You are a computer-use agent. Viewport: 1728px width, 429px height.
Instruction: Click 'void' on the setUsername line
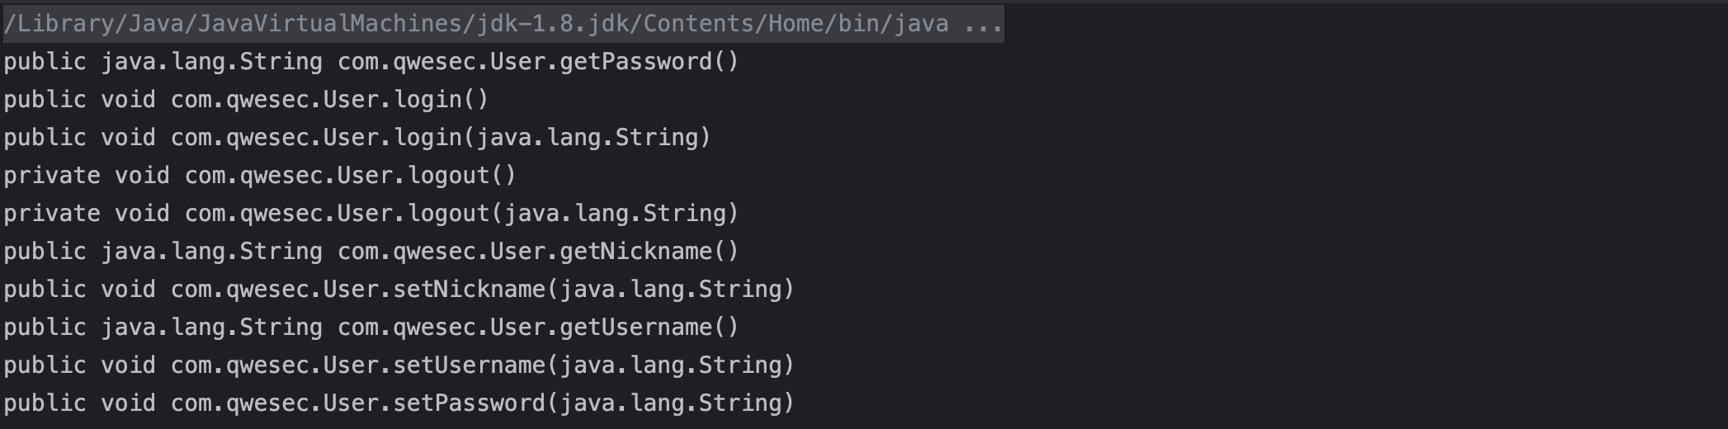(128, 365)
